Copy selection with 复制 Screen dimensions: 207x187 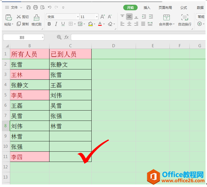tap(22, 24)
